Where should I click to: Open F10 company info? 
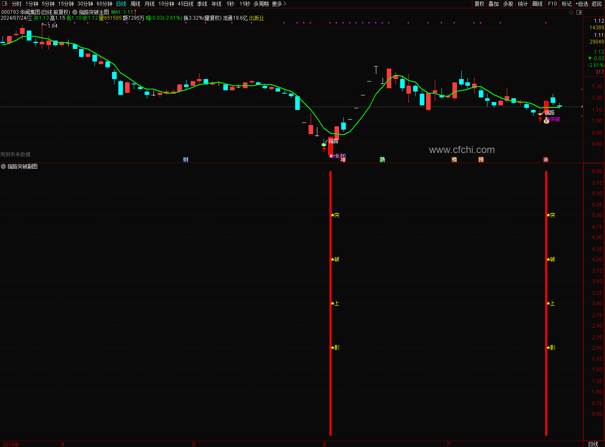coord(552,4)
